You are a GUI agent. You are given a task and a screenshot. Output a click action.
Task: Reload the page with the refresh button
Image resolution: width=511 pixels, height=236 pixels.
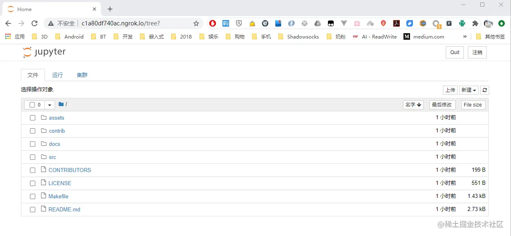click(34, 23)
